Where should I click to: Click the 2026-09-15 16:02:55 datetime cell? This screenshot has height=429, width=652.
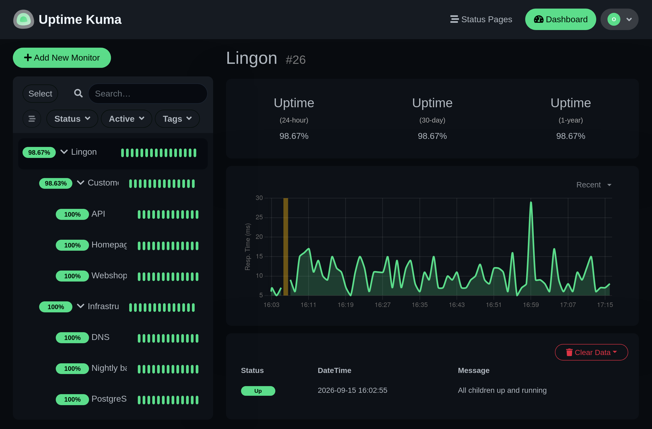point(352,390)
